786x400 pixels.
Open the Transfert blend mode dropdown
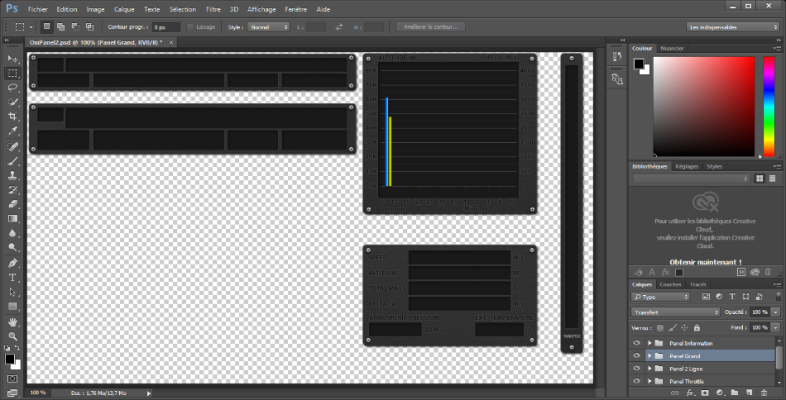675,312
